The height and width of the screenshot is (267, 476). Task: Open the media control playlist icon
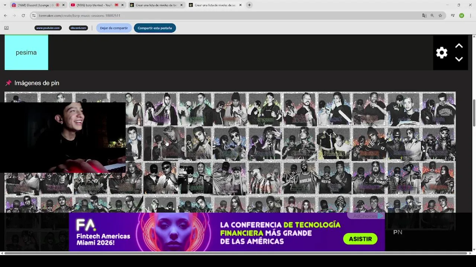(453, 16)
